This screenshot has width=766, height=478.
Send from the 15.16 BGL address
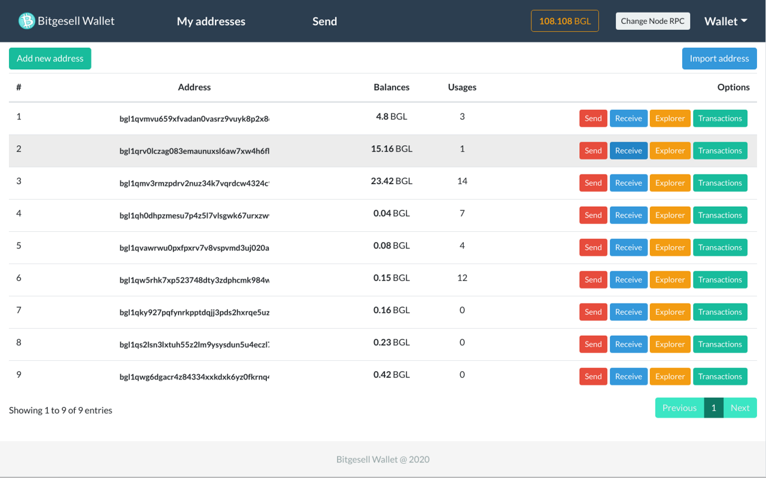(593, 151)
